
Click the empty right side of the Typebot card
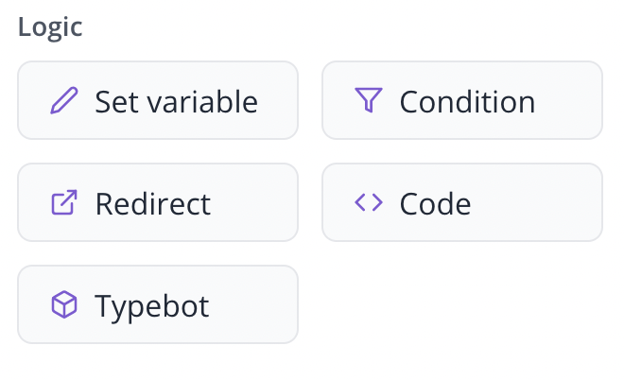pos(260,304)
